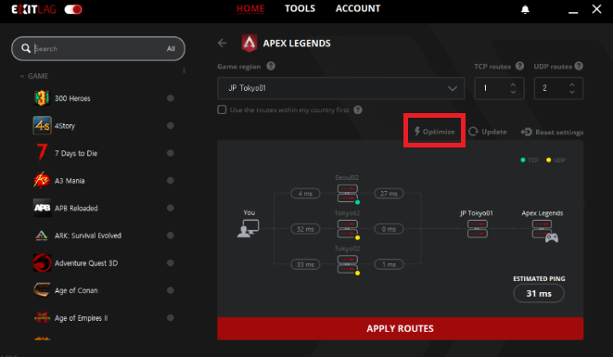Click the Age of Conan icon
The width and height of the screenshot is (613, 357).
coord(42,290)
